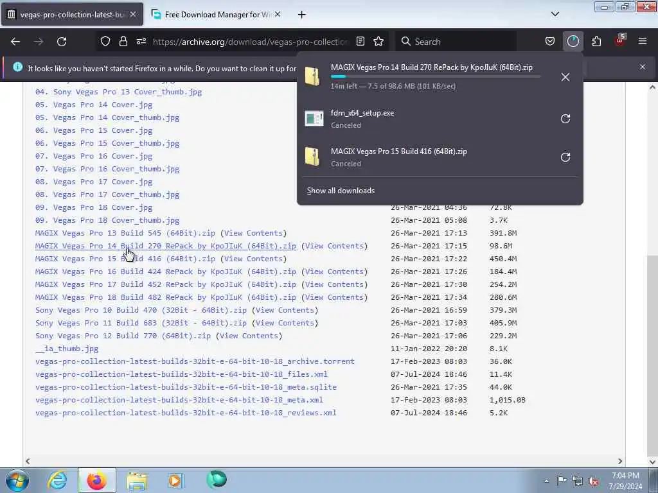Retry fdm_x64_setup.exe download
658x493 pixels.
click(565, 119)
